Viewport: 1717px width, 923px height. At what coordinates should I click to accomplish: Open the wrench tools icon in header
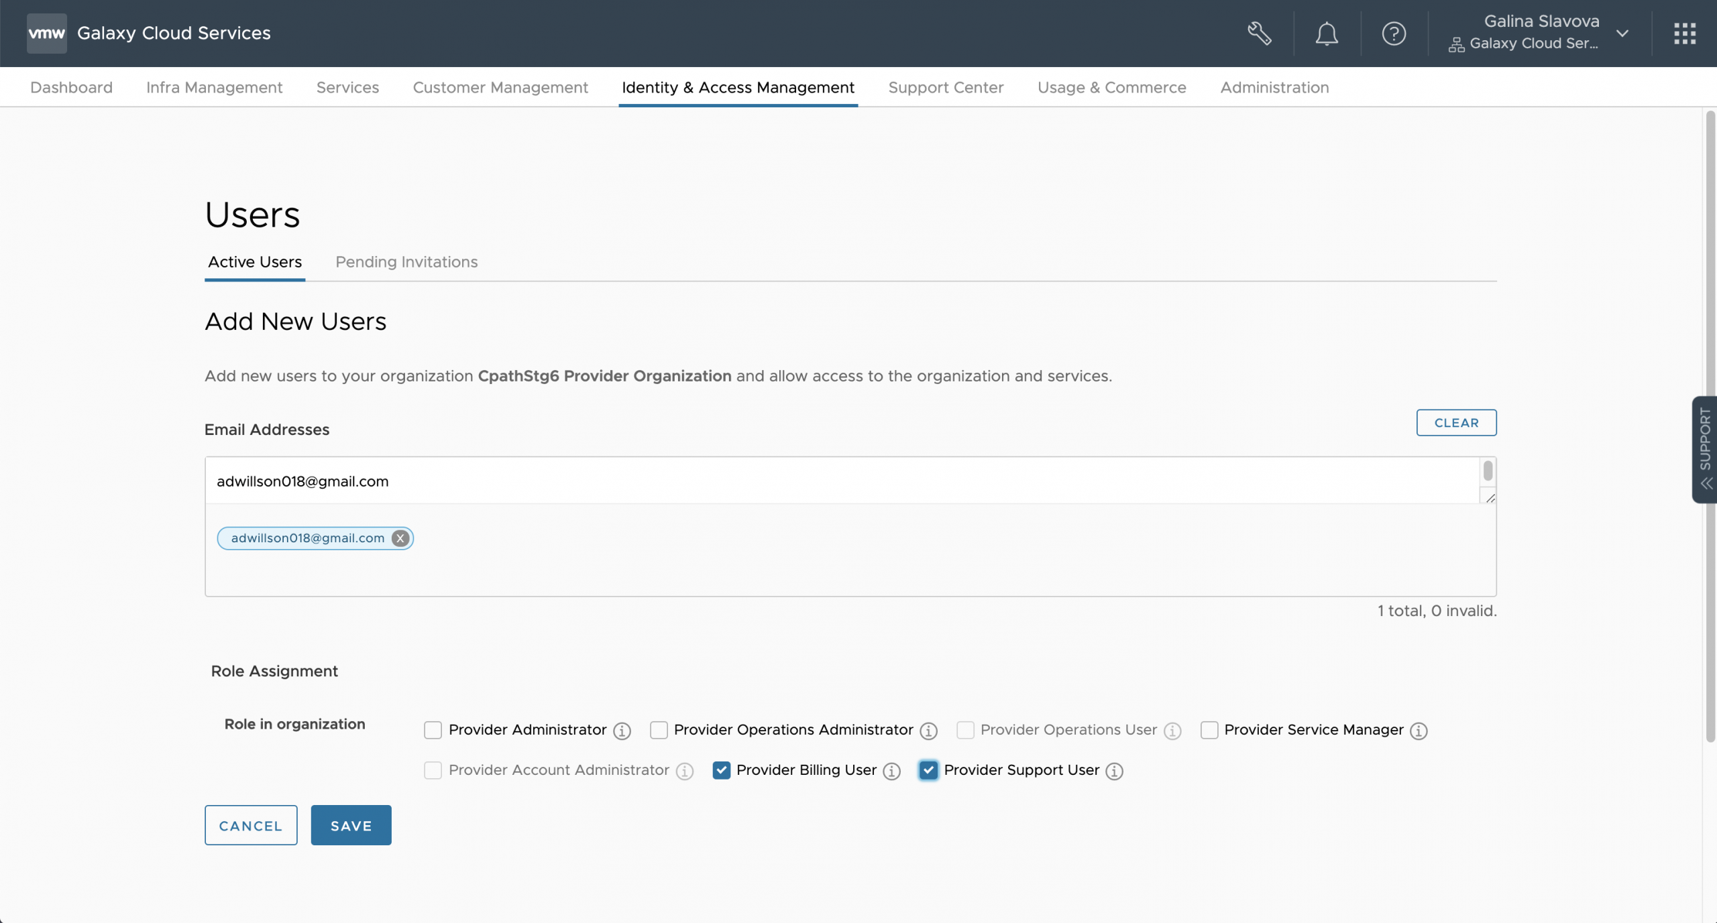pos(1259,33)
